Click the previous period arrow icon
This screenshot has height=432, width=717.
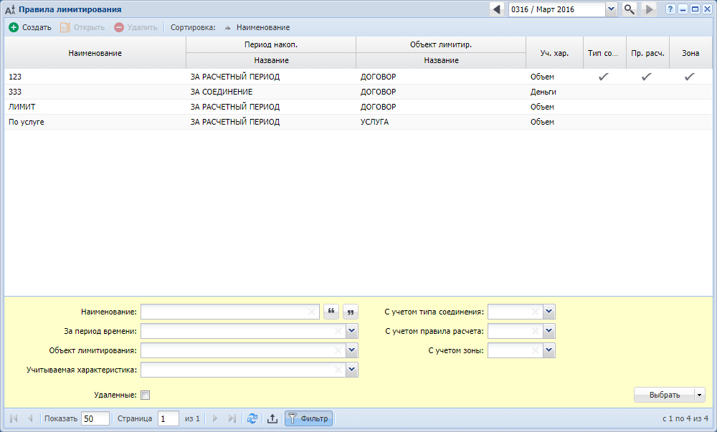(496, 9)
